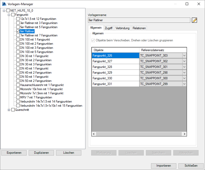
Task: Click the Duplizieren button
Action: pos(41,153)
